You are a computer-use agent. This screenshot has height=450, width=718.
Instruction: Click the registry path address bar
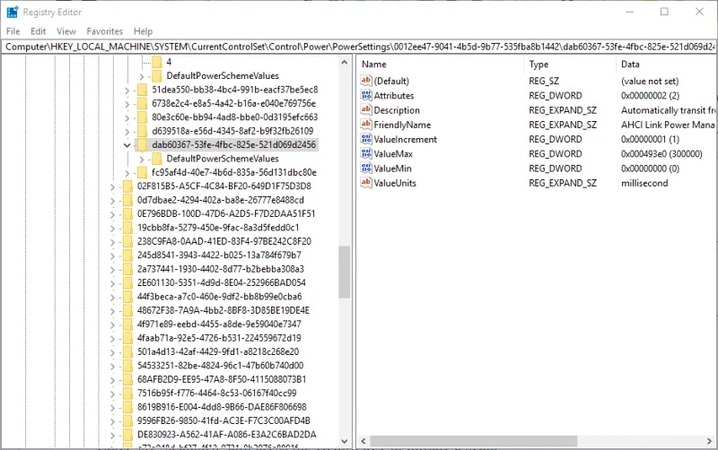coord(359,47)
